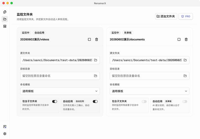The width and height of the screenshot is (200, 139).
Task: Browse source folder for videos card
Action: [x=96, y=60]
